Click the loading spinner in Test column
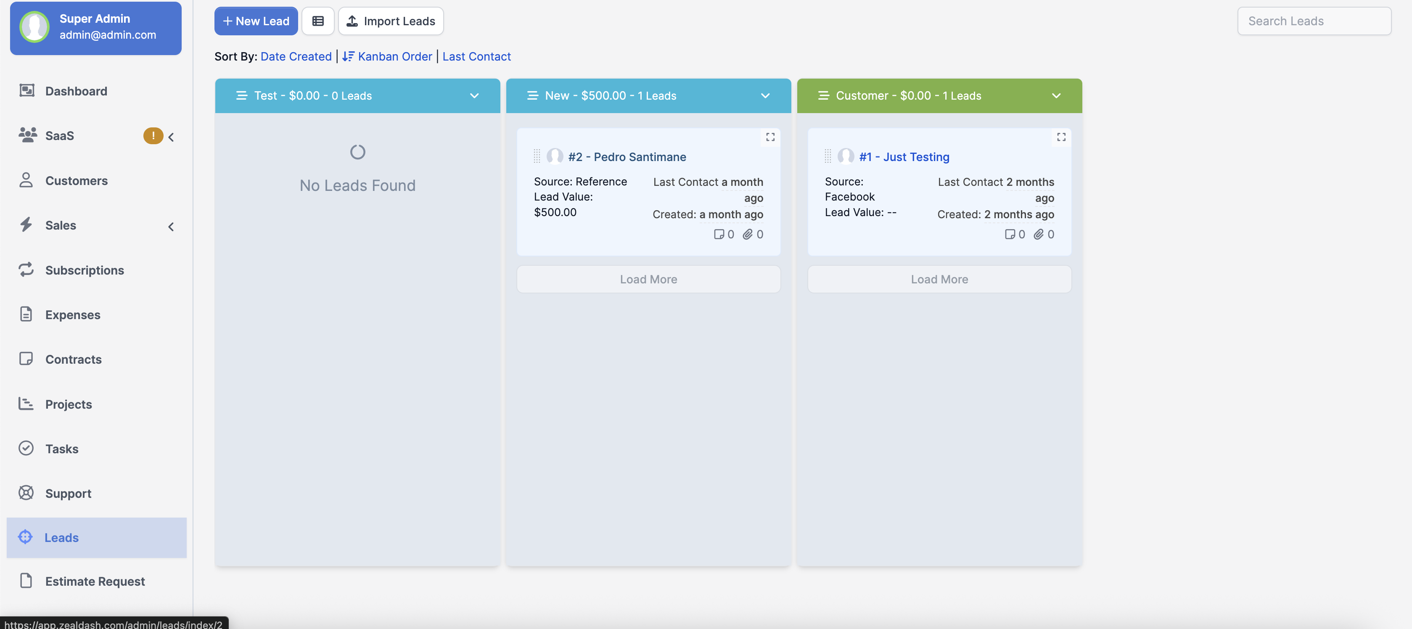Image resolution: width=1412 pixels, height=629 pixels. tap(357, 152)
